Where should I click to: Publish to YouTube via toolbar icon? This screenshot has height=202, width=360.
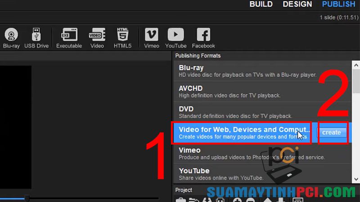tap(175, 38)
